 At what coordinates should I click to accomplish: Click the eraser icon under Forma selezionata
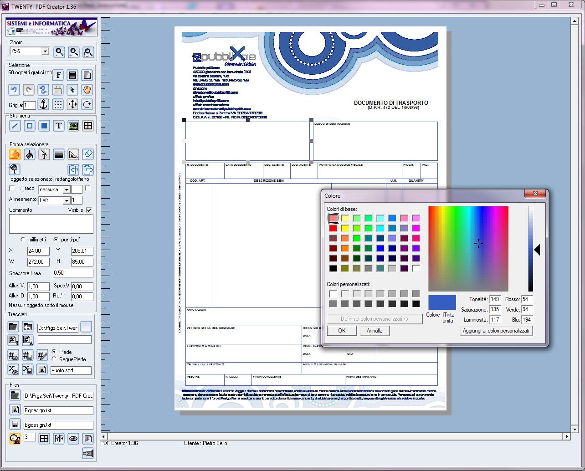click(x=89, y=154)
